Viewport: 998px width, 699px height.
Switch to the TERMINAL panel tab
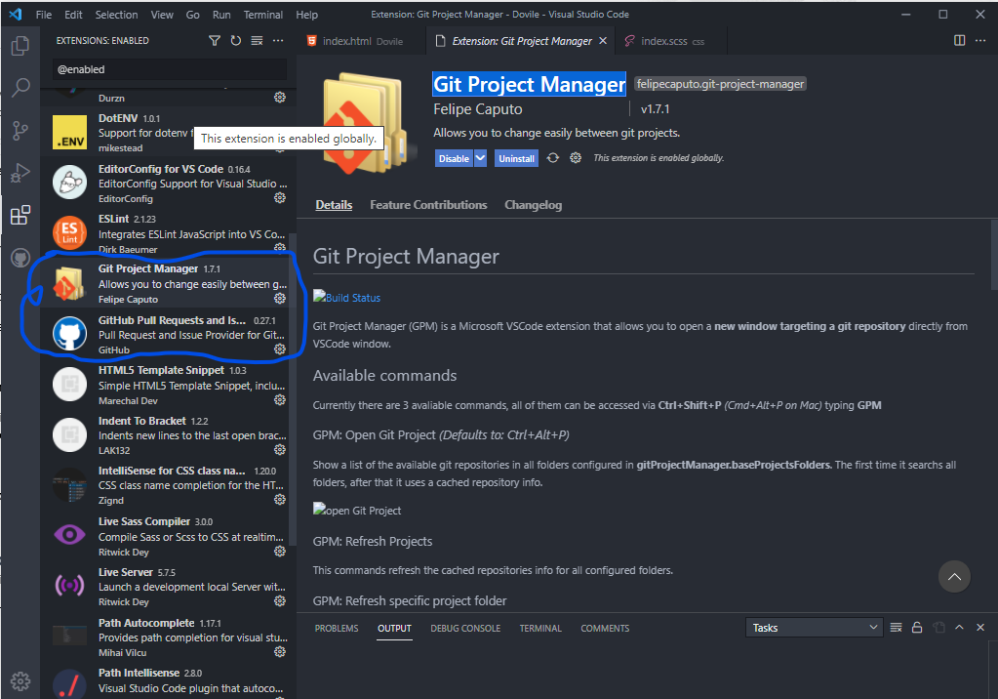click(540, 629)
